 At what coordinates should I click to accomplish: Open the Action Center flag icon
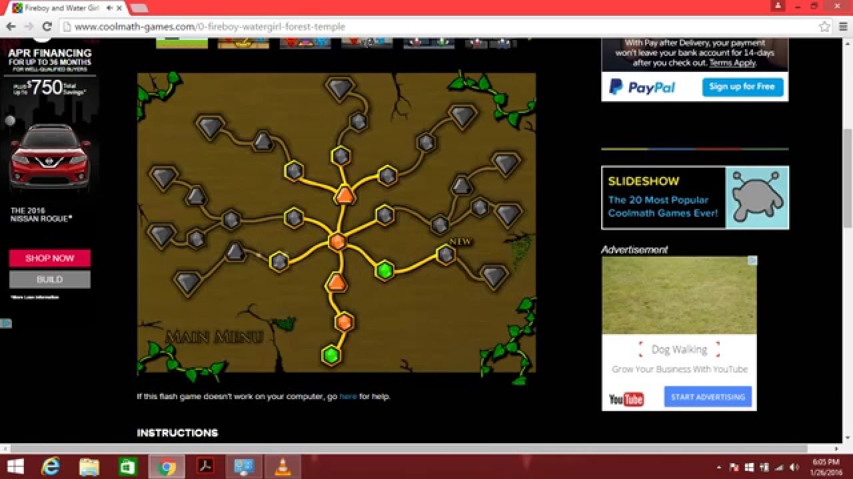pos(734,467)
